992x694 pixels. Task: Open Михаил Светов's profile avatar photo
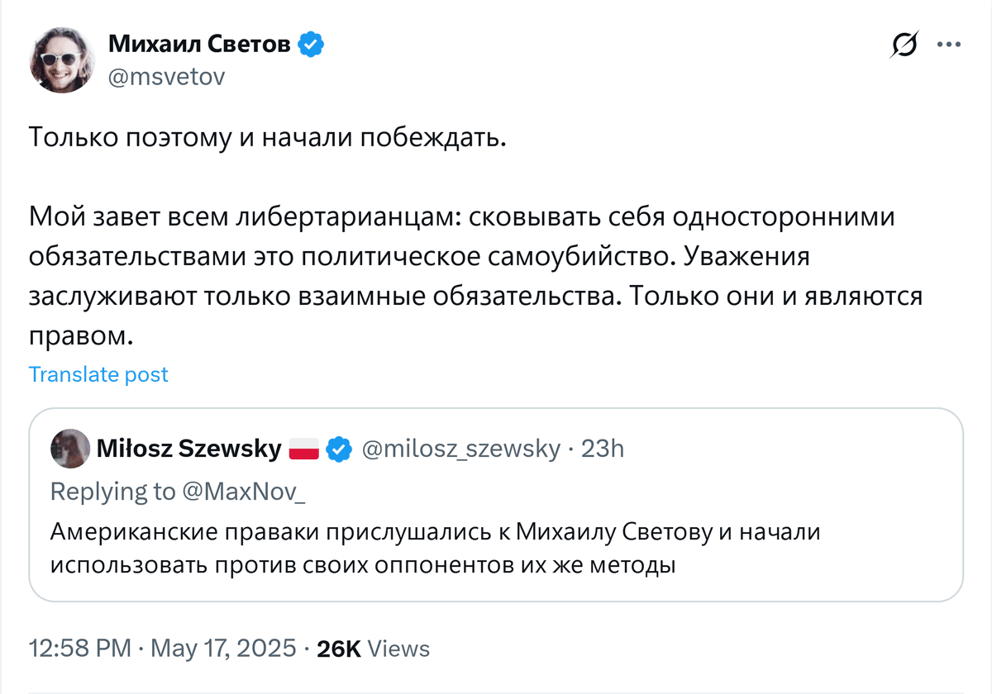coord(63,59)
